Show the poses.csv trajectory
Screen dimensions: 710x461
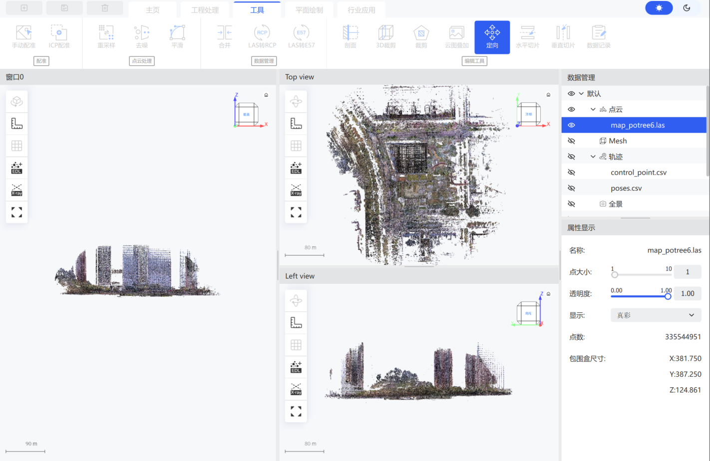click(571, 189)
